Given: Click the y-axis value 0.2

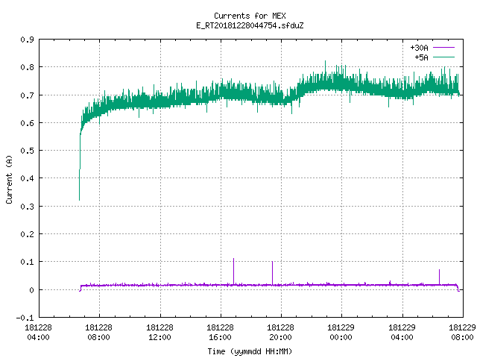Looking at the screenshot, I should coord(27,234).
